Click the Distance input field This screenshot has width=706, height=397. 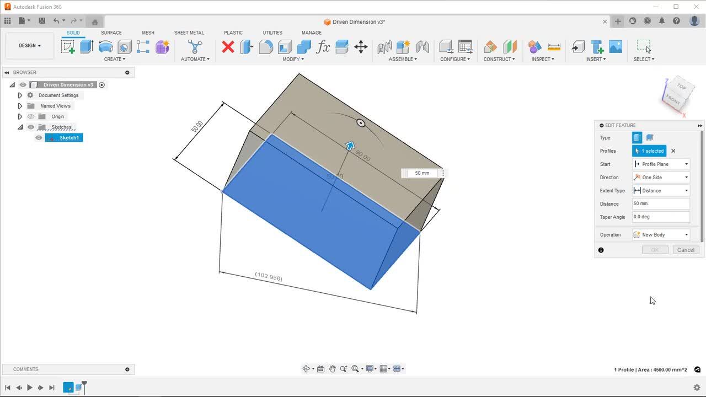pos(661,203)
